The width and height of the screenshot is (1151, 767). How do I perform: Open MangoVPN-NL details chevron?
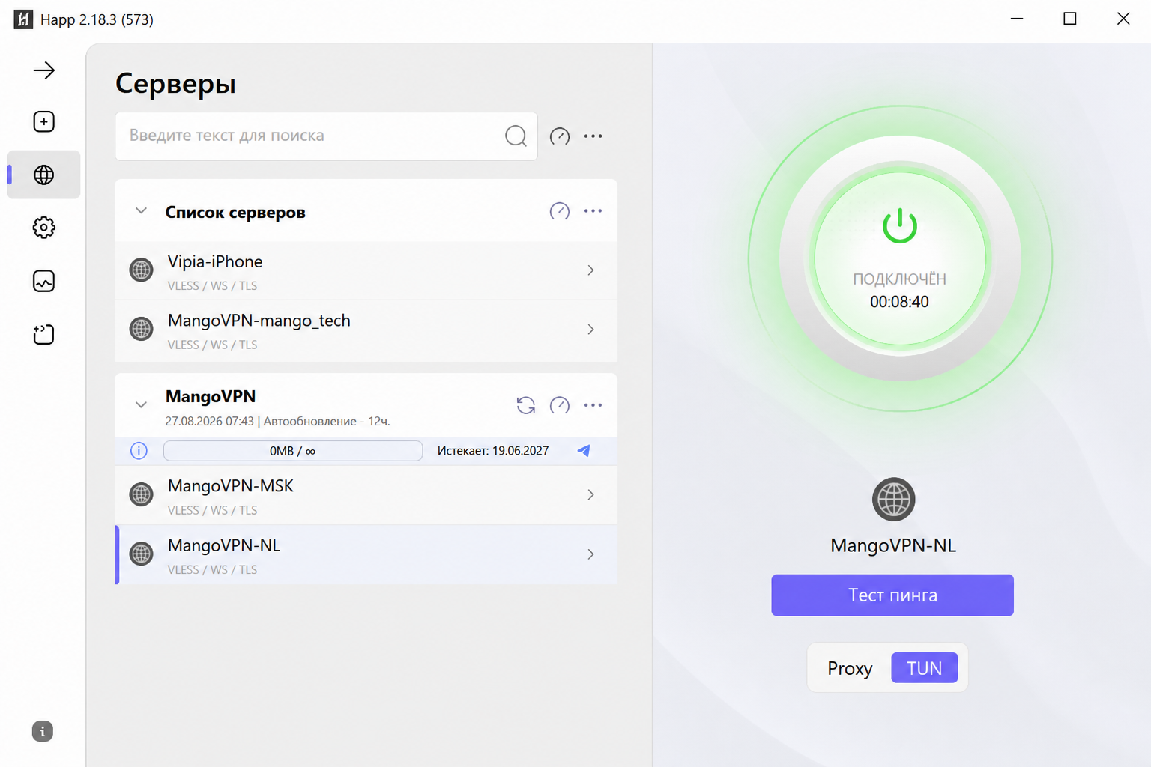click(590, 554)
